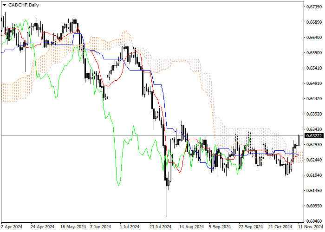The height and width of the screenshot is (232, 325).
Task: Click the 0.66890 price axis label
Action: pos(314,22)
